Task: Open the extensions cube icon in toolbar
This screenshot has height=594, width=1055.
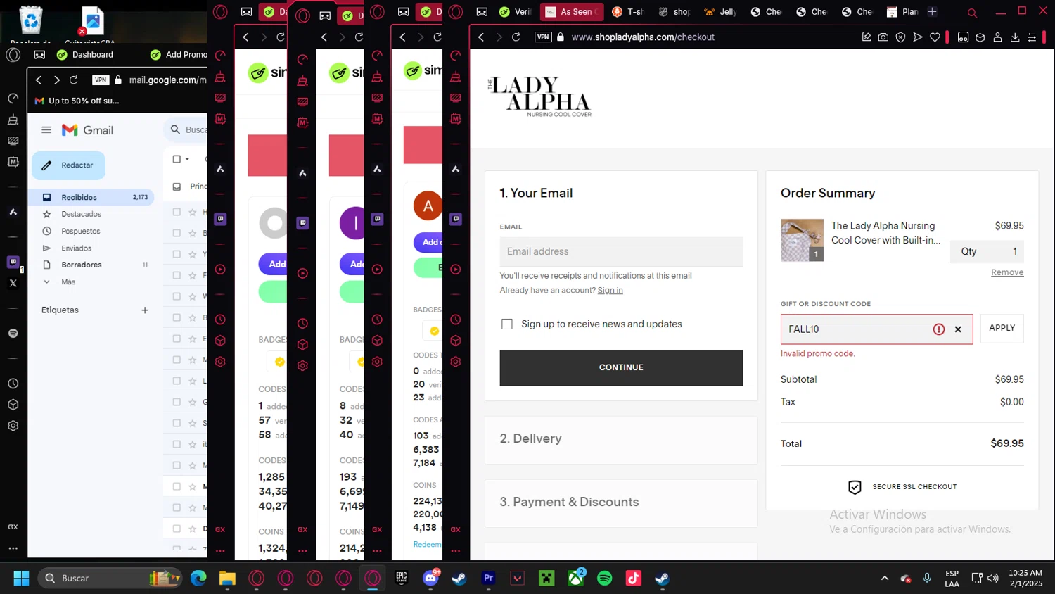Action: [x=980, y=37]
